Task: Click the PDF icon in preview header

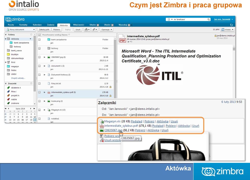Action: pyautogui.click(x=122, y=38)
